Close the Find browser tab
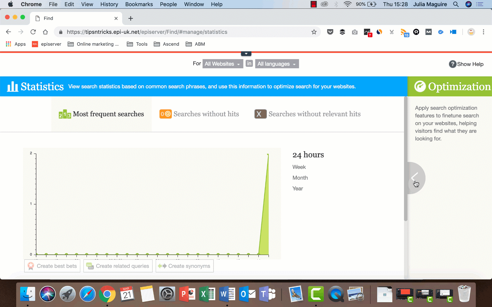This screenshot has height=307, width=492. pos(116,18)
